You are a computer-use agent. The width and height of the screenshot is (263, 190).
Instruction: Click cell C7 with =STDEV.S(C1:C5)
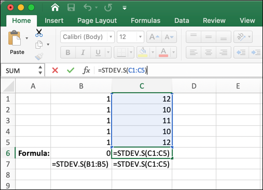(x=142, y=164)
